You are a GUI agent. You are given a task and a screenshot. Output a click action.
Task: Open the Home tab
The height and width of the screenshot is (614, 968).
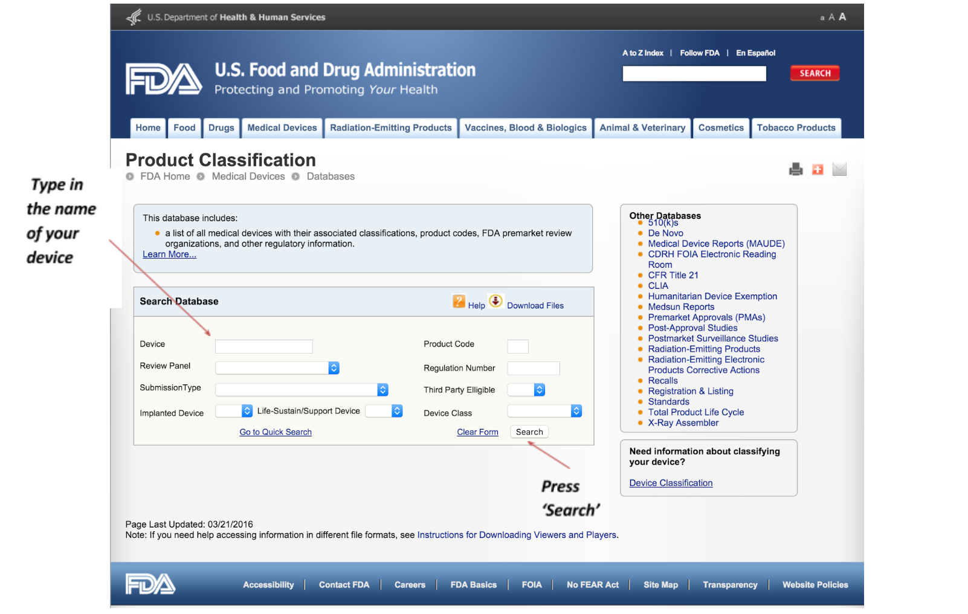148,128
